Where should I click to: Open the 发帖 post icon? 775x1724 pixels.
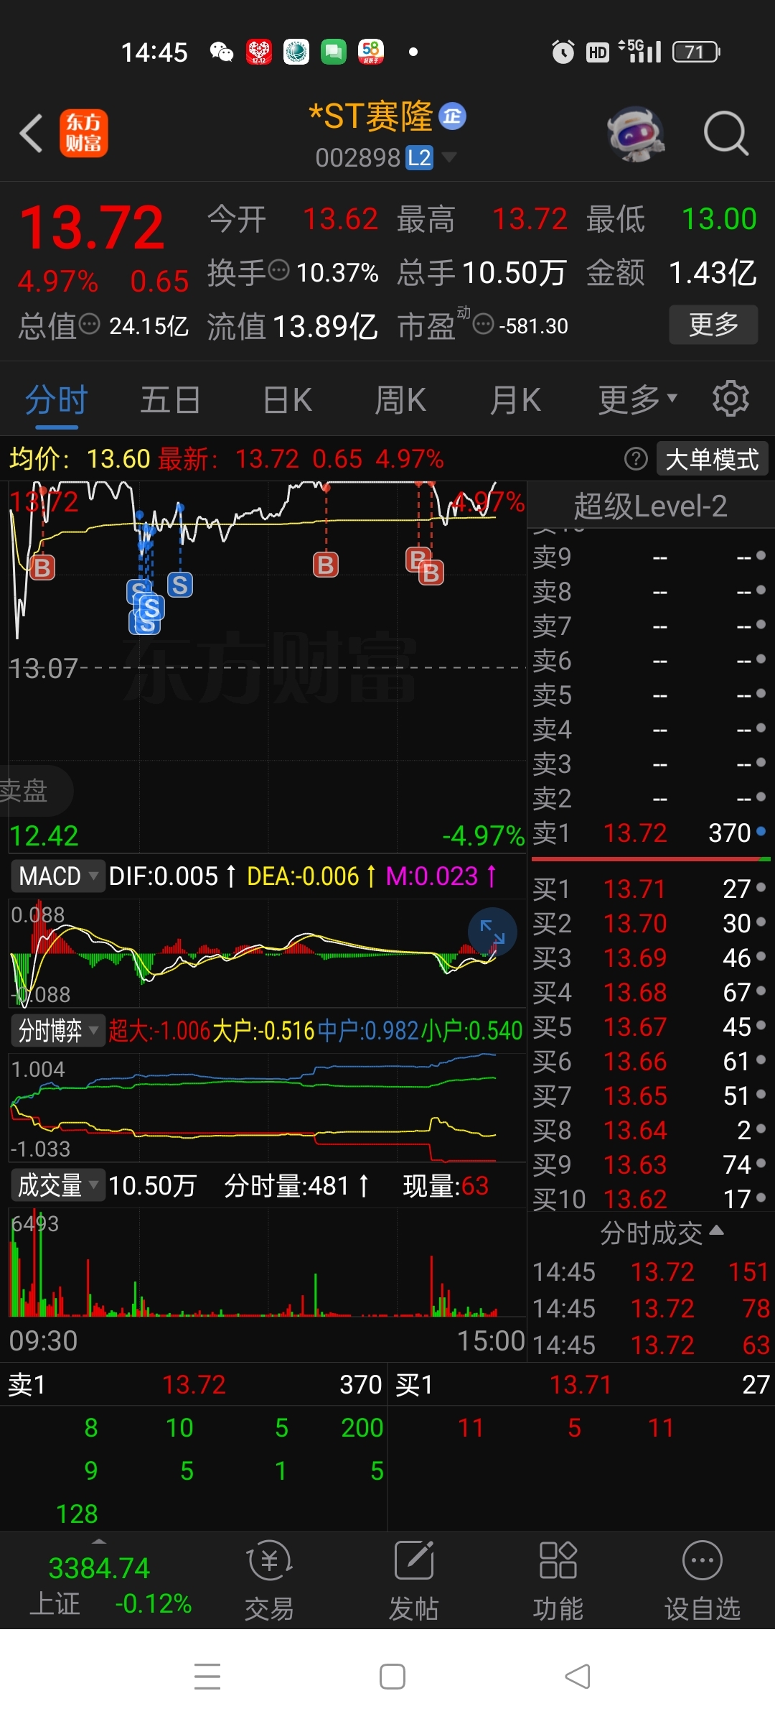pyautogui.click(x=414, y=1582)
